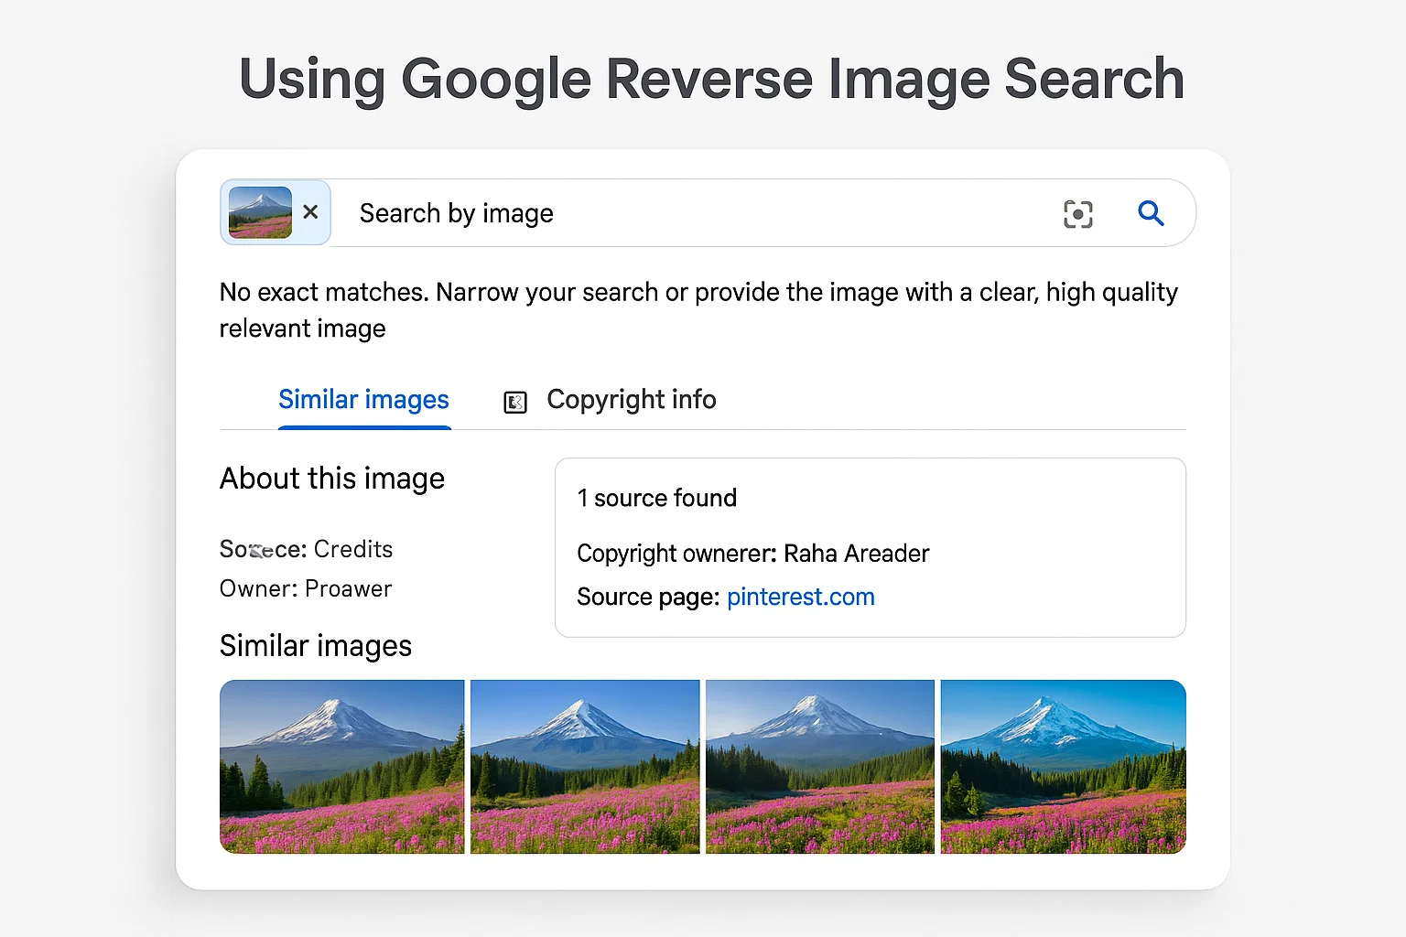Click the Copyright info tab icon
Image resolution: width=1406 pixels, height=937 pixels.
click(x=515, y=402)
